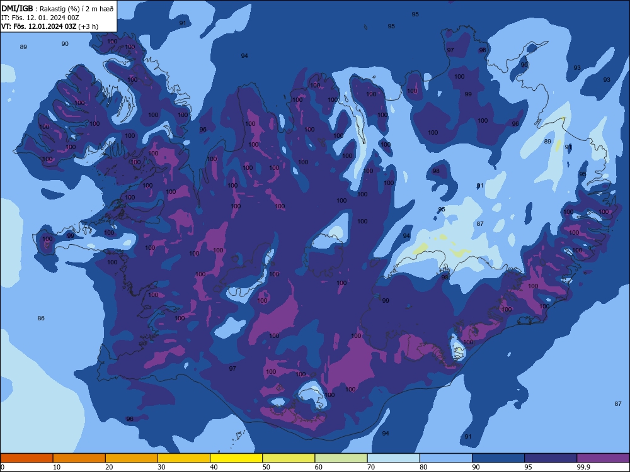Screen dimensions: 630x472
Task: Click the pale green 60–70 legend swatch
Action: [341, 458]
